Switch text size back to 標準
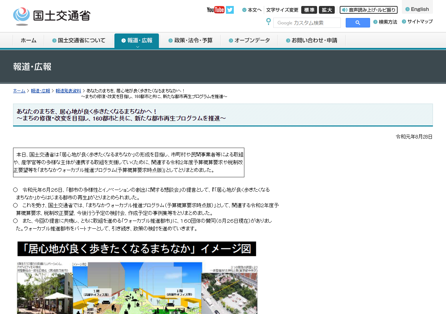Screen dimensions: 446x314 pyautogui.click(x=309, y=10)
